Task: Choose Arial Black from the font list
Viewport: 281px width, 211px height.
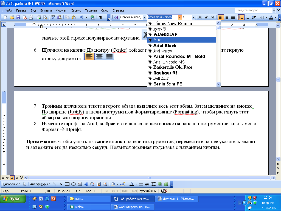Action: coord(182,46)
